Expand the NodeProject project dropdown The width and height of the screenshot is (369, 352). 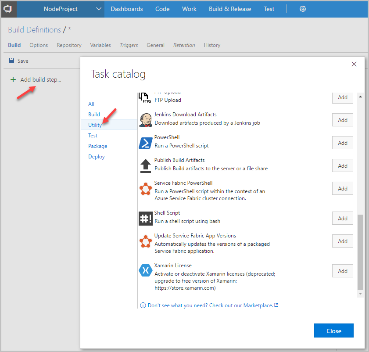(x=99, y=9)
